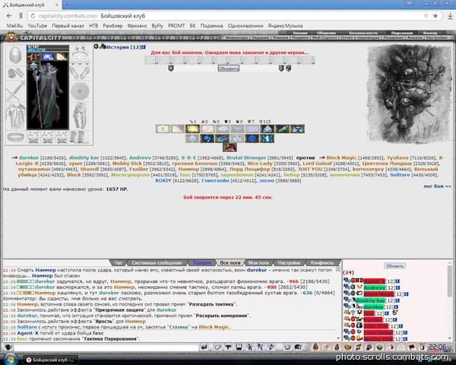Click Обновить button above player list
Viewport: 456px width, 365px height.
click(394, 266)
